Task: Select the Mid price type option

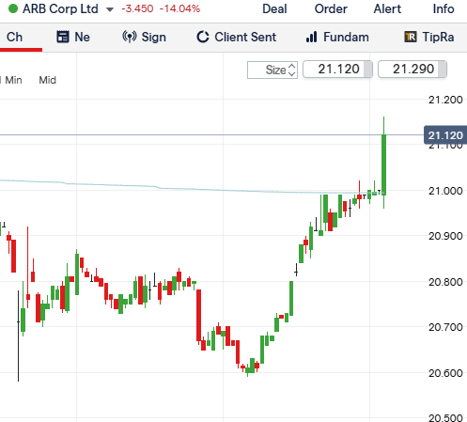Action: coord(47,80)
